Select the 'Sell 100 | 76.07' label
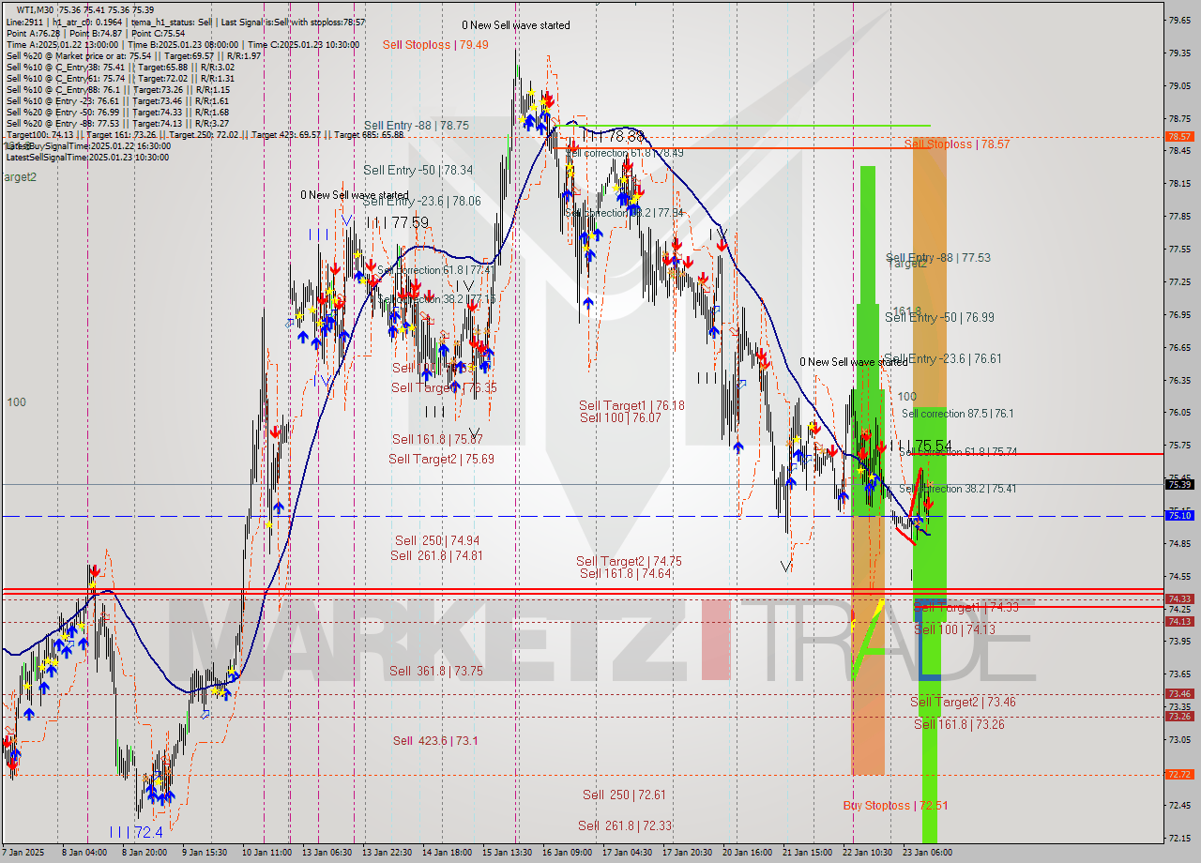This screenshot has height=863, width=1201. (x=620, y=417)
